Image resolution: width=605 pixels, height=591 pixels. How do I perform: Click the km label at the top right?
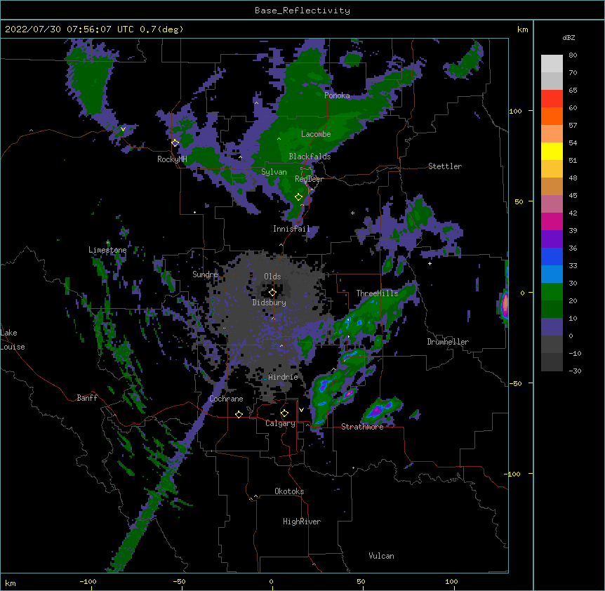523,29
